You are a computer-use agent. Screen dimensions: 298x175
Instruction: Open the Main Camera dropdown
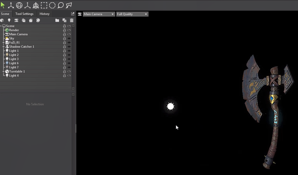[x=99, y=14]
